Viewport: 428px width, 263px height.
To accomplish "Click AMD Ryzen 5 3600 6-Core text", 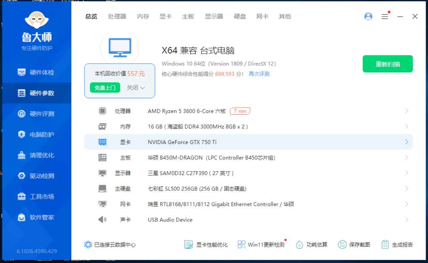I will [x=187, y=111].
